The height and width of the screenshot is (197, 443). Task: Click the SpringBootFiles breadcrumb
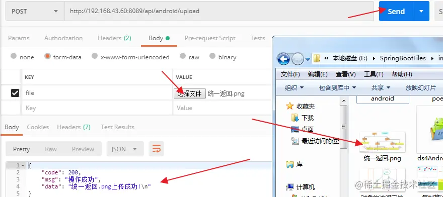click(x=403, y=58)
